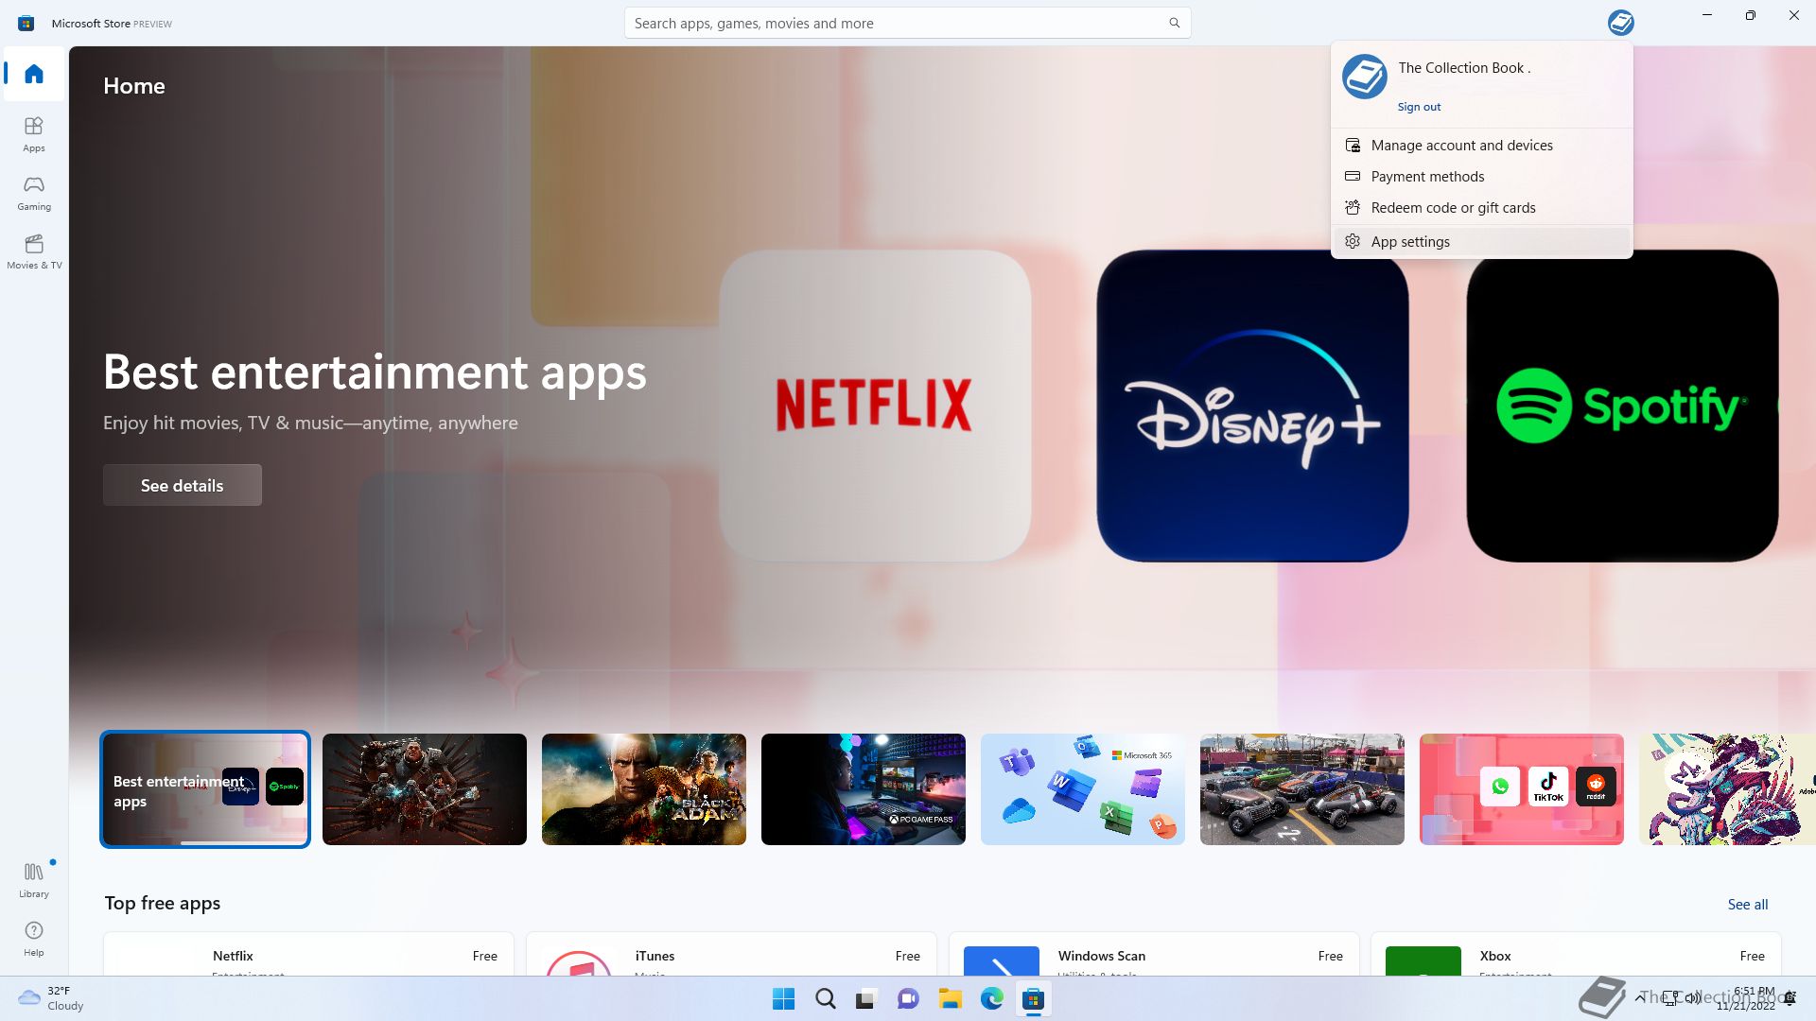Select the PC Game Pass carousel thumbnail
Image resolution: width=1816 pixels, height=1021 pixels.
(x=864, y=789)
